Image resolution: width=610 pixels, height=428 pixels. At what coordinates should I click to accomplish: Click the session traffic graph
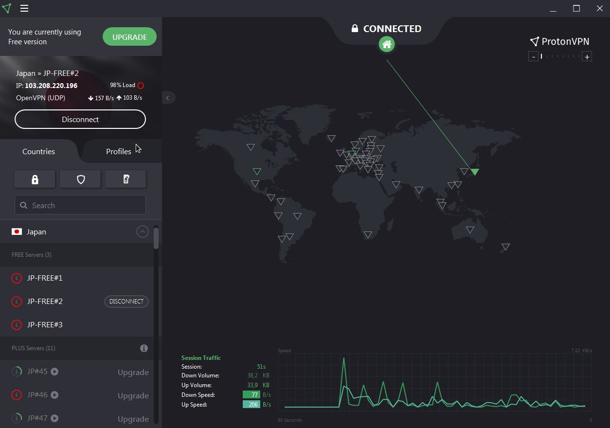(435, 382)
